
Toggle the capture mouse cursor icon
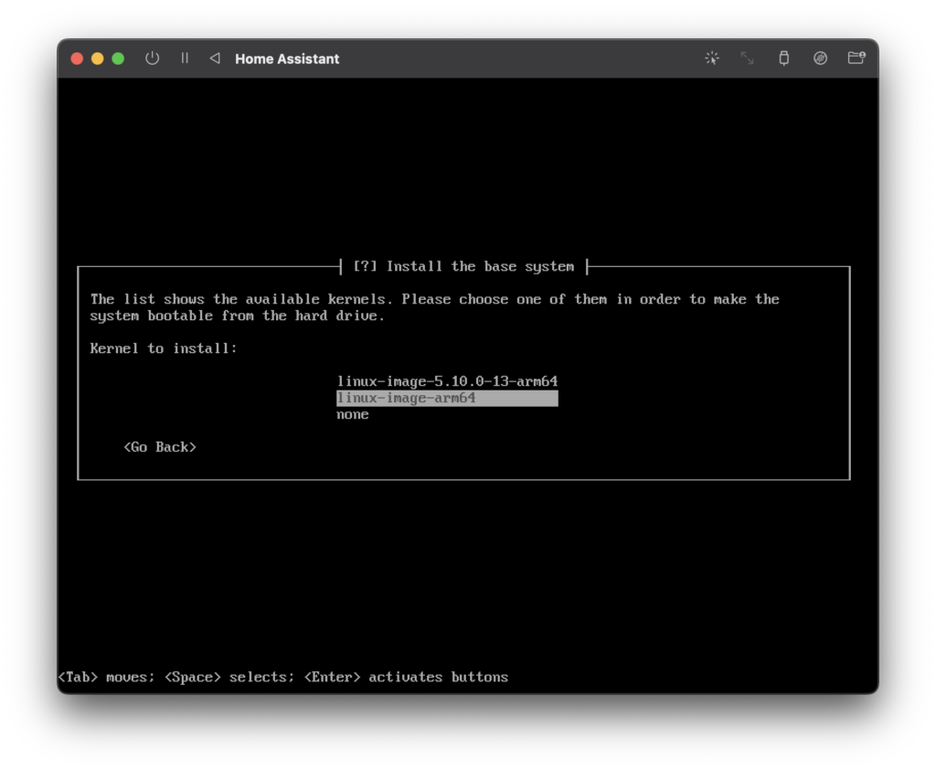pos(711,59)
